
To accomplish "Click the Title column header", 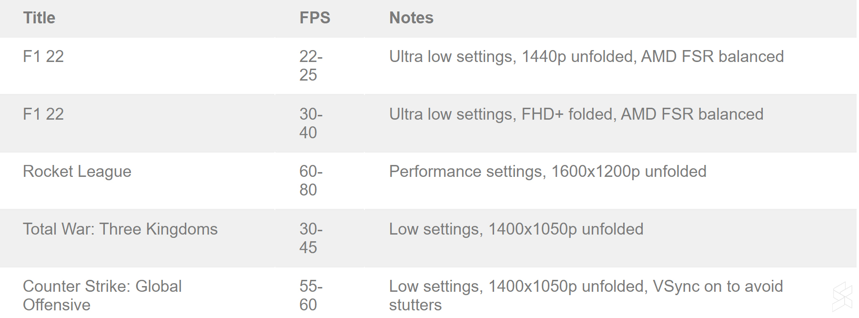I will (x=39, y=18).
